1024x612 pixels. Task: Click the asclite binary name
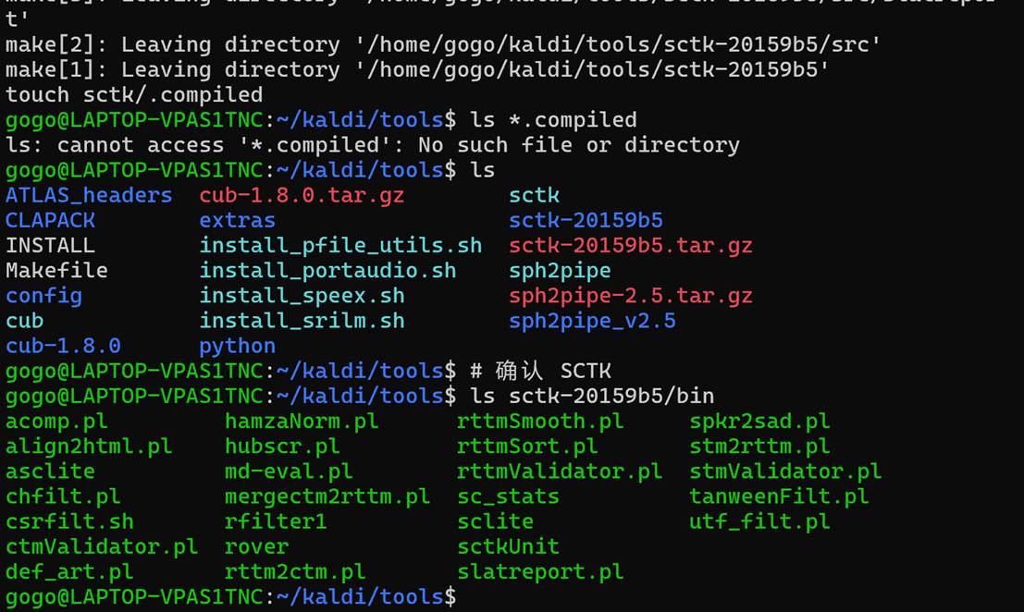(50, 471)
